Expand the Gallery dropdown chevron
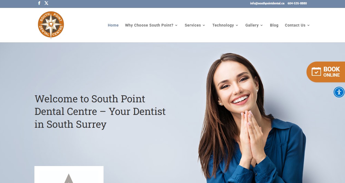 pos(261,25)
